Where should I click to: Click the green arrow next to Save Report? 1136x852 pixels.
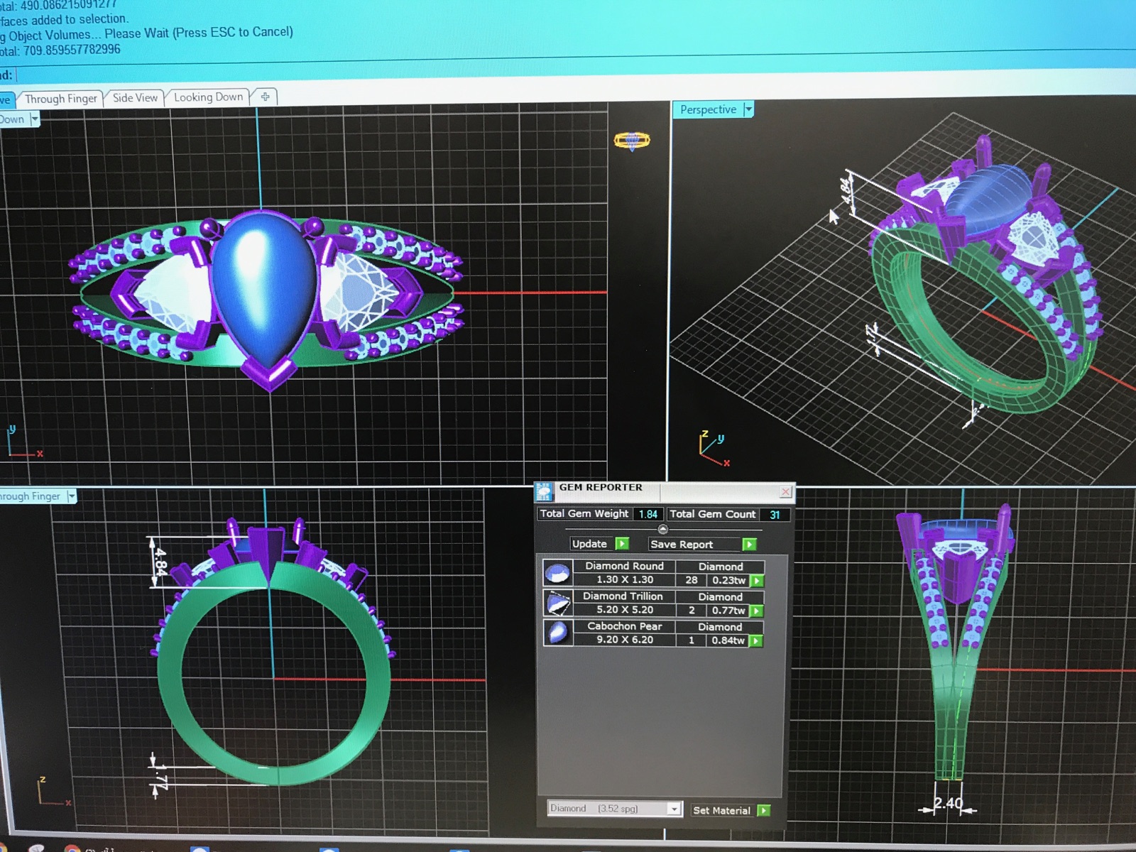coord(749,545)
